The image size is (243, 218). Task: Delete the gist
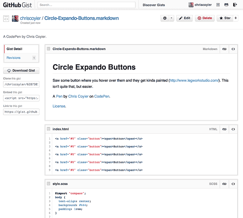[x=204, y=18]
